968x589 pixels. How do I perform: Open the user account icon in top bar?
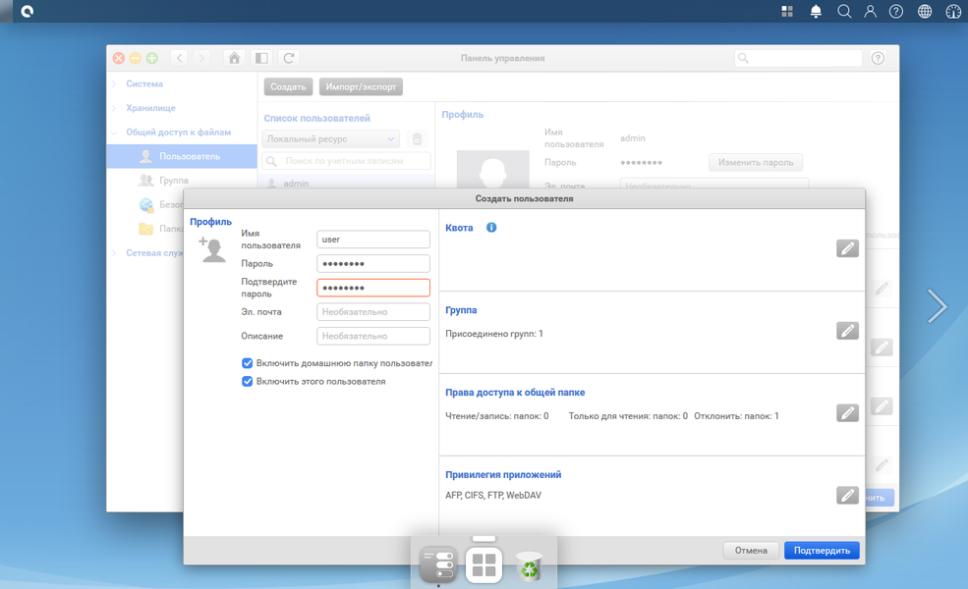click(x=870, y=11)
